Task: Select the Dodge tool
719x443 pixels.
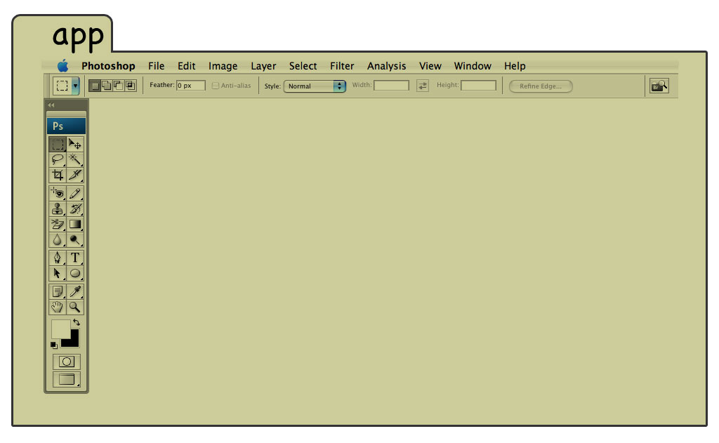Action: 75,240
